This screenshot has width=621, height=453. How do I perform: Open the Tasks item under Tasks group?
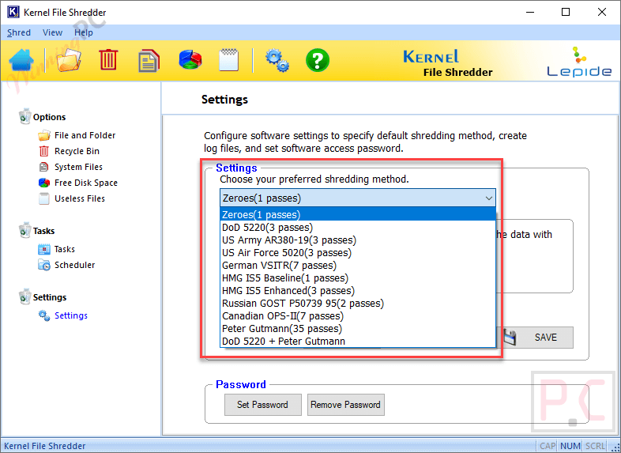tap(65, 249)
